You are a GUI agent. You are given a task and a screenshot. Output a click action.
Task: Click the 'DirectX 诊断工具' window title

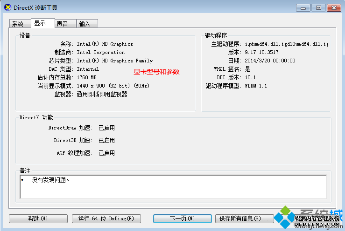tap(35, 8)
